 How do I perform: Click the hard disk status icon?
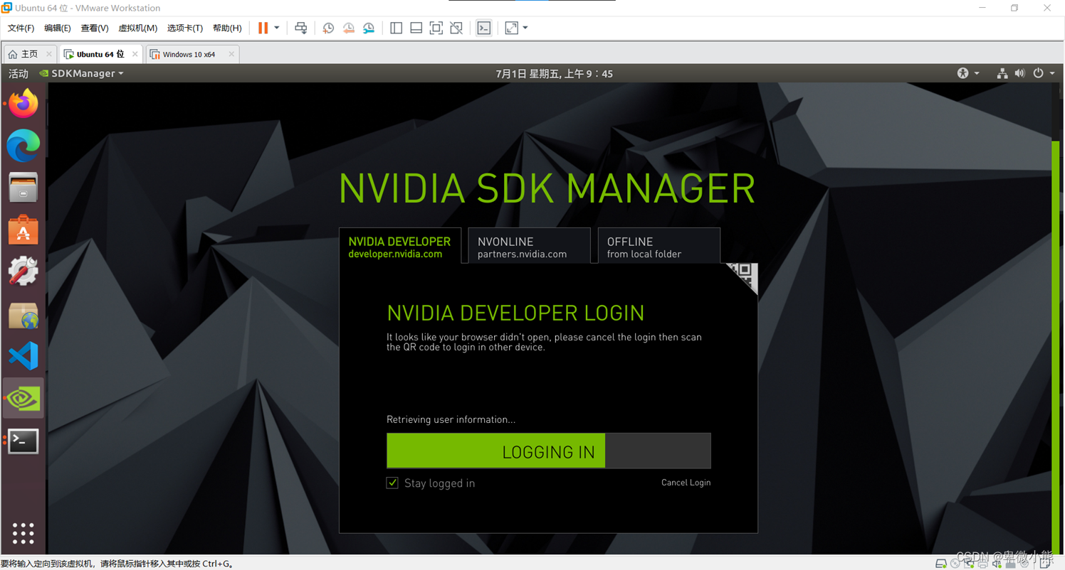941,564
